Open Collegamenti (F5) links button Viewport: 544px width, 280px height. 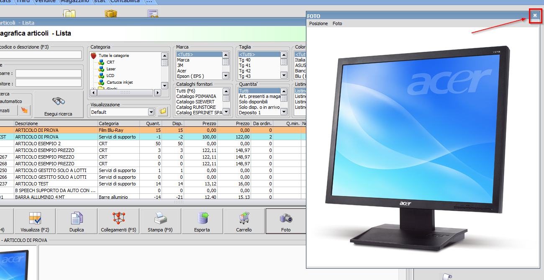point(118,221)
